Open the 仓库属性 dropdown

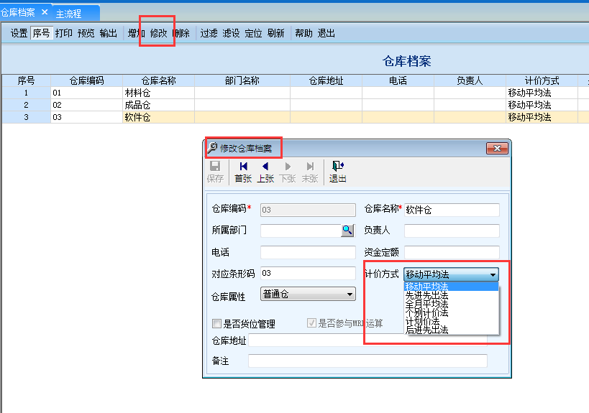pos(350,294)
